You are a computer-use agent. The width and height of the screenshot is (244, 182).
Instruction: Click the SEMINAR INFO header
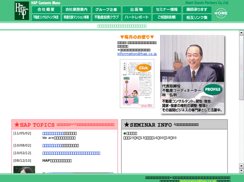pos(175,125)
